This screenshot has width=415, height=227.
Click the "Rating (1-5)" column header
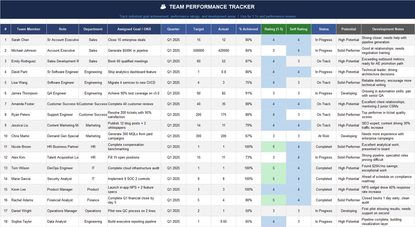coord(273,29)
